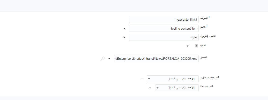Open the قالب الصفحة page template select box
This screenshot has height=100, width=268.
pos(177,88)
